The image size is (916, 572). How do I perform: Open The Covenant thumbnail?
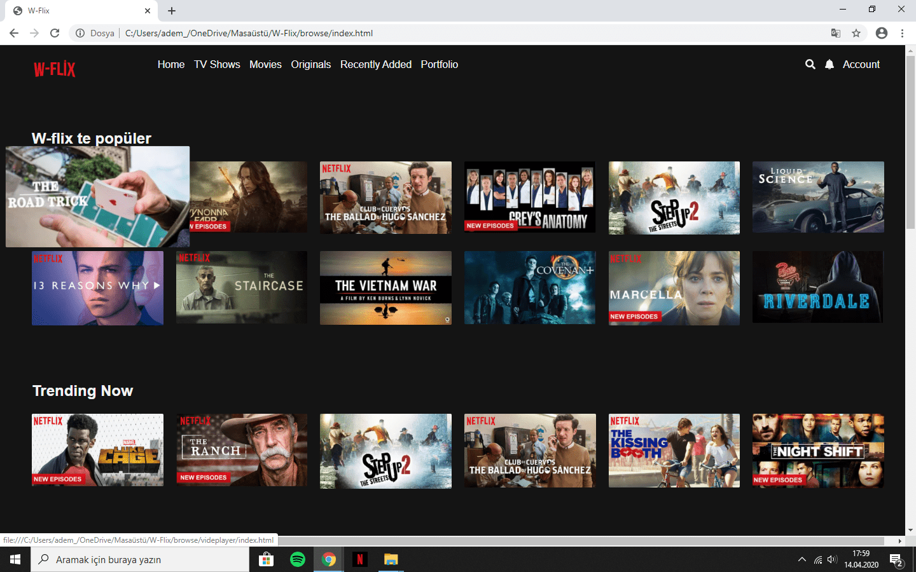click(x=530, y=287)
